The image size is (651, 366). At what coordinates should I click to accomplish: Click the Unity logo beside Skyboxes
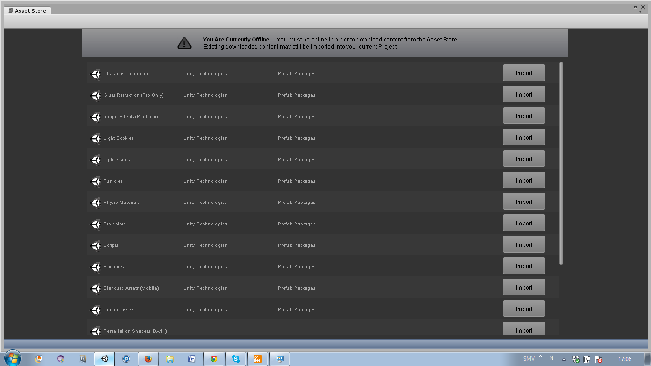pyautogui.click(x=95, y=267)
